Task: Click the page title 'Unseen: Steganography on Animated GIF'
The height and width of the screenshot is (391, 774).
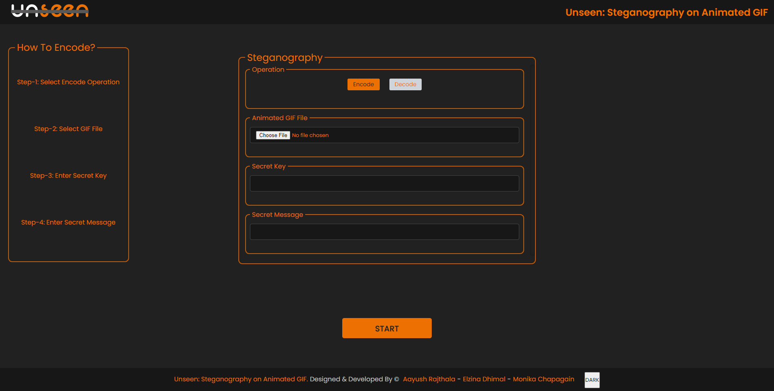Action: [x=666, y=12]
